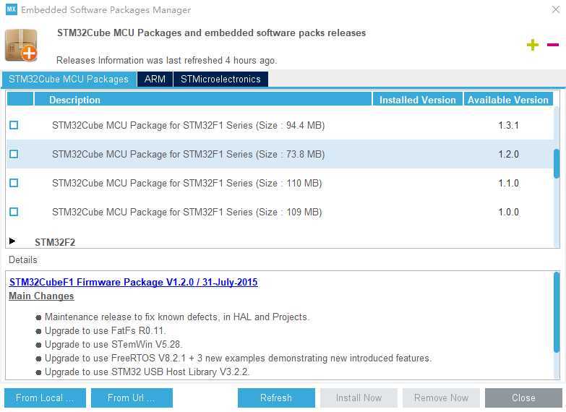Click the From Url button
The width and height of the screenshot is (566, 412).
(132, 398)
